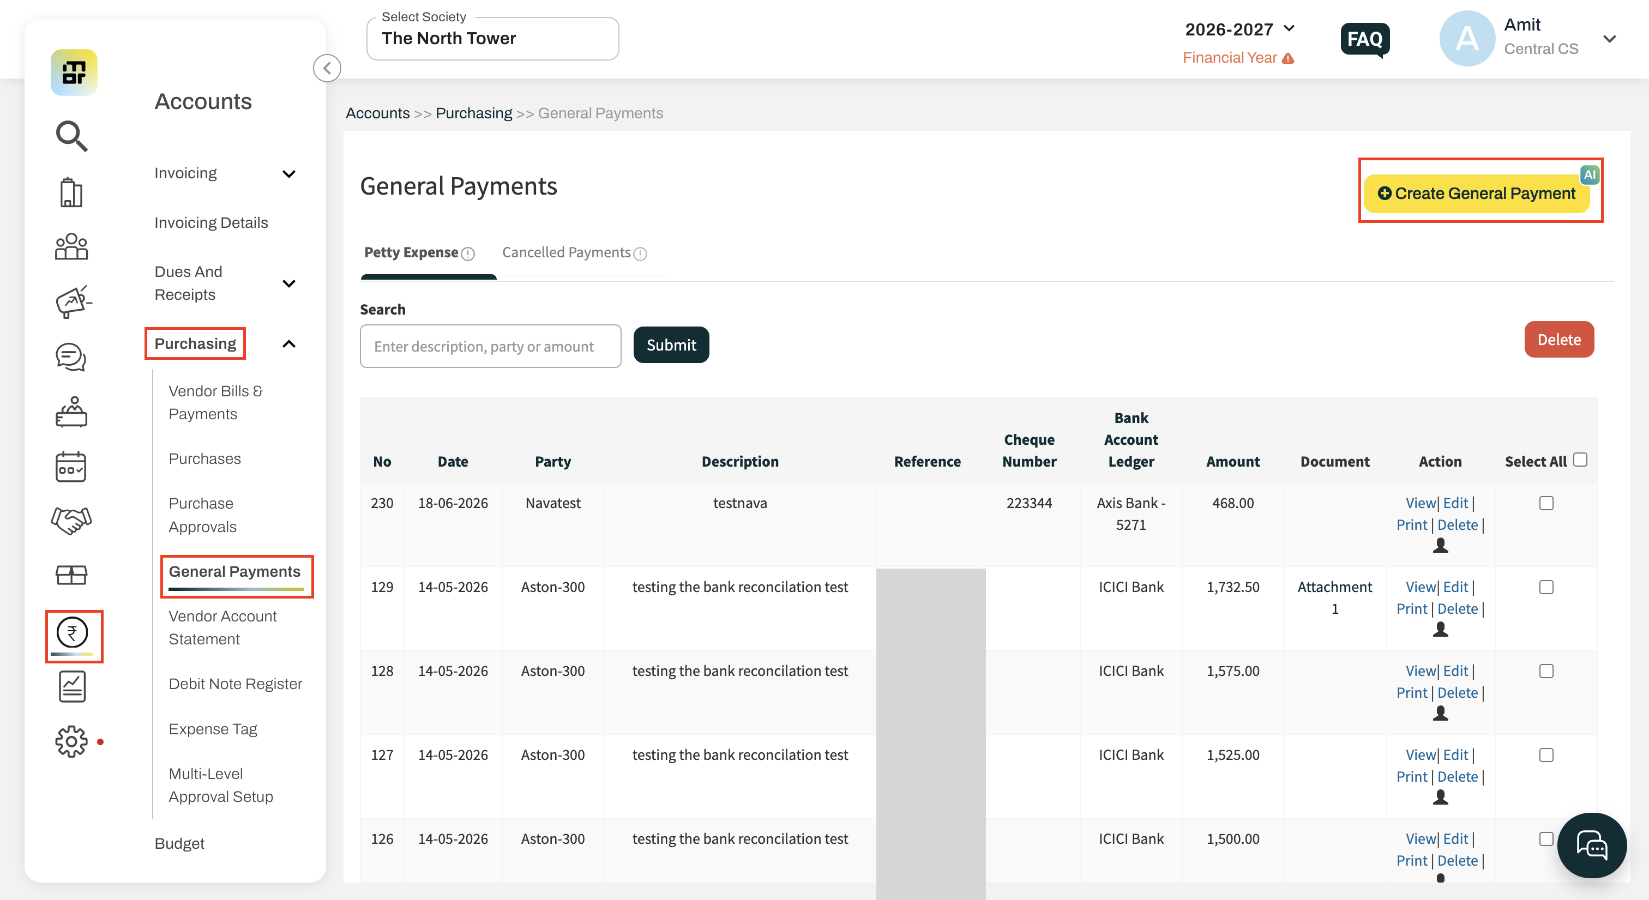Screen dimensions: 1649x900
Task: Open the helpdesk reception bell icon
Action: tap(71, 412)
